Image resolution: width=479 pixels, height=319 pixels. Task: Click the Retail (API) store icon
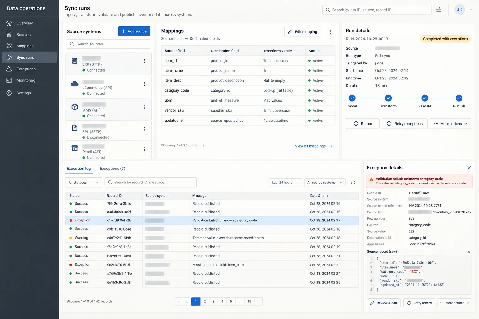pyautogui.click(x=75, y=148)
